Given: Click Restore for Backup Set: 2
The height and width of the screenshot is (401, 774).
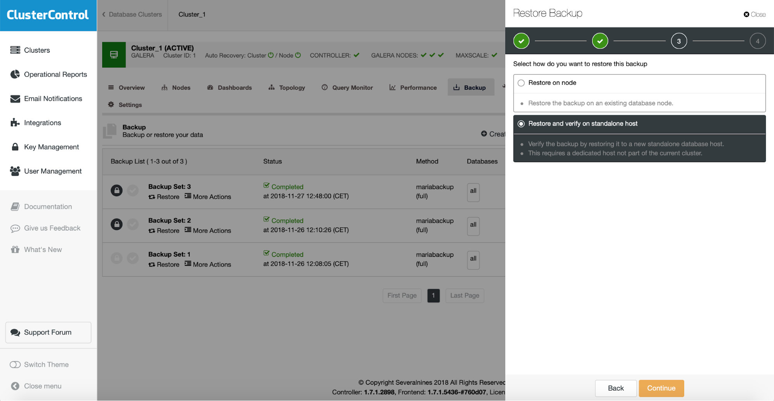Looking at the screenshot, I should pyautogui.click(x=164, y=230).
